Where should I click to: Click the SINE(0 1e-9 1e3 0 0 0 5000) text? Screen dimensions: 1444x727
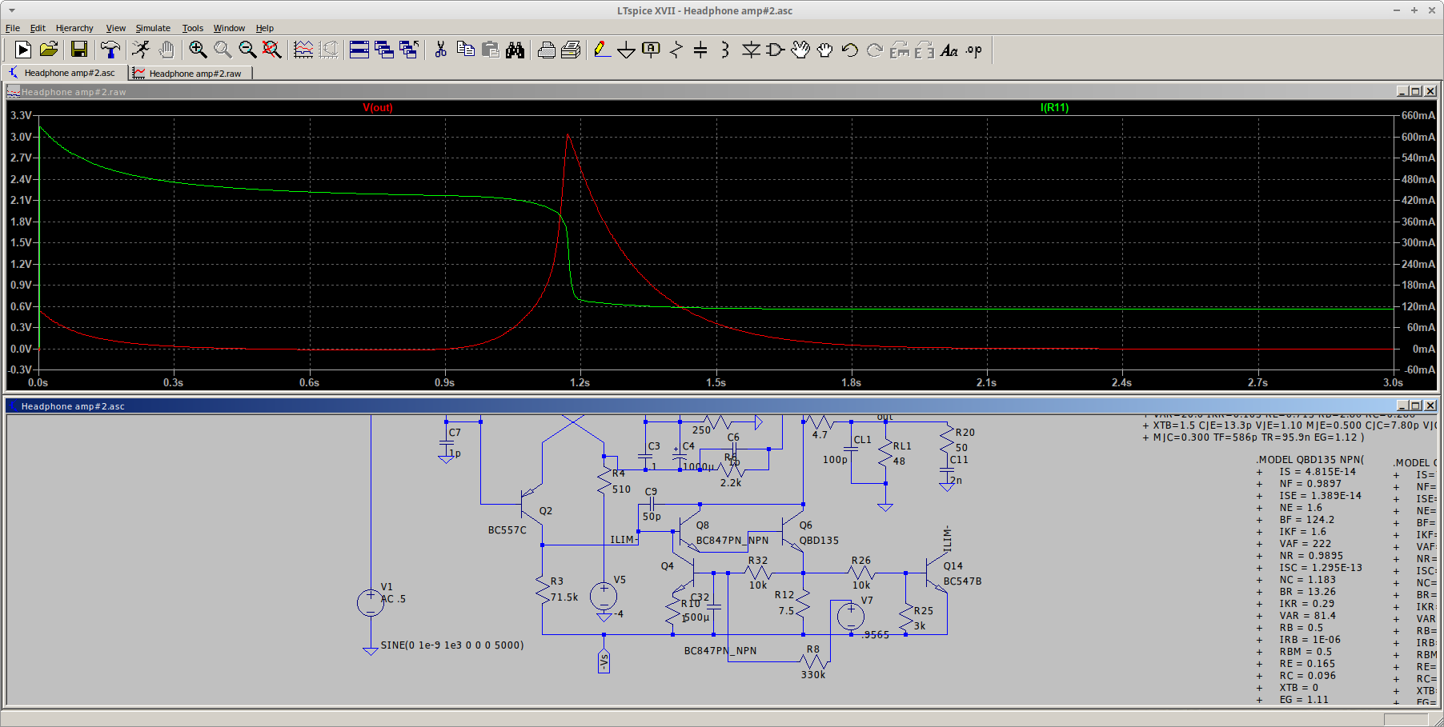coord(452,645)
